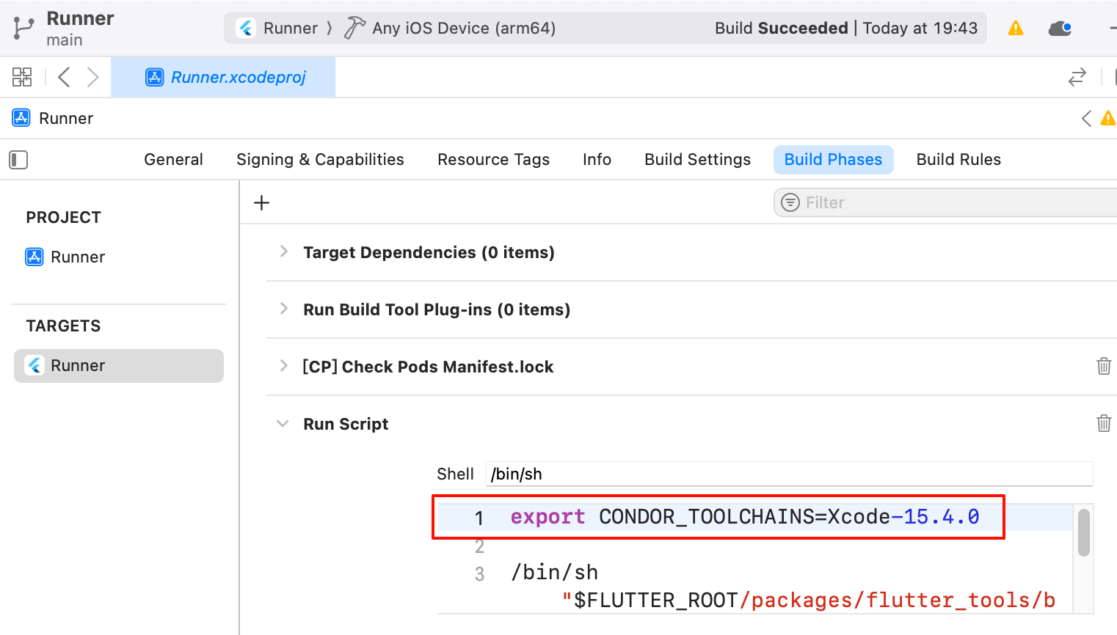
Task: Open the cloud status icon
Action: coord(1060,29)
